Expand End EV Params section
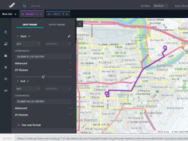The image size is (188, 141). point(43,115)
